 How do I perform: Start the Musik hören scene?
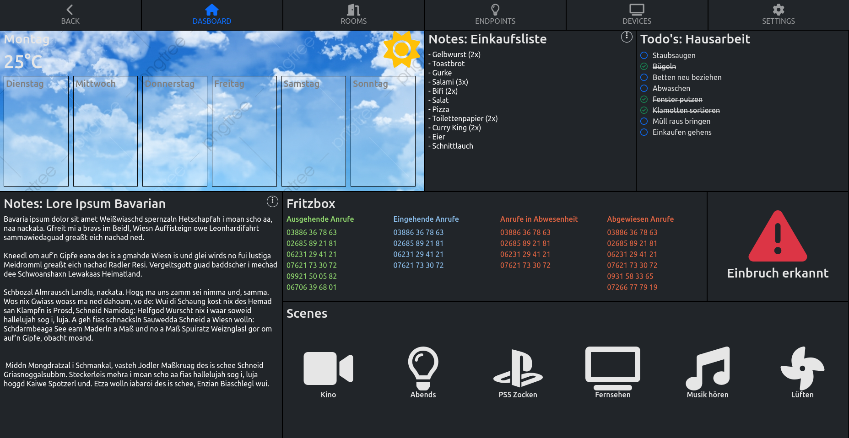tap(708, 368)
